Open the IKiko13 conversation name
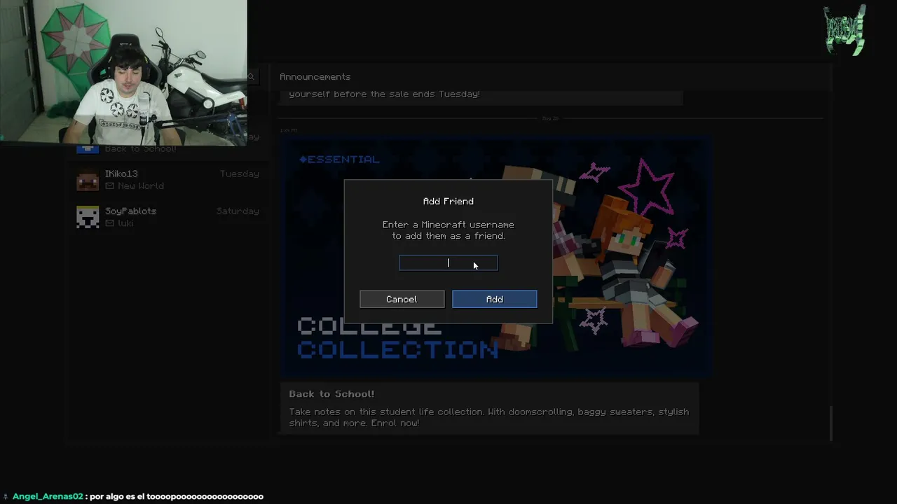Viewport: 897px width, 504px height. (x=121, y=174)
